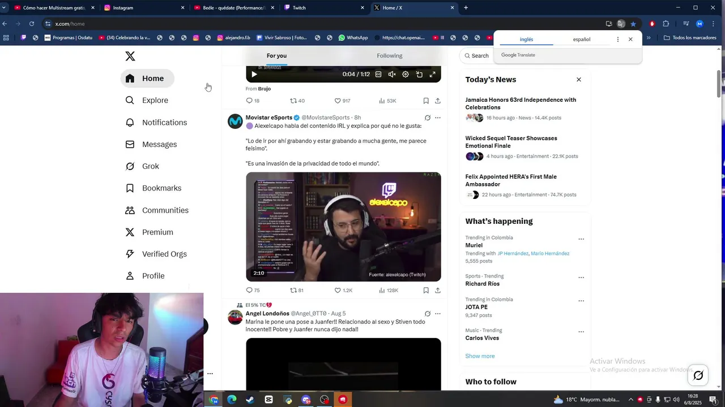Play the paused video at top
Image resolution: width=725 pixels, height=407 pixels.
click(x=254, y=74)
